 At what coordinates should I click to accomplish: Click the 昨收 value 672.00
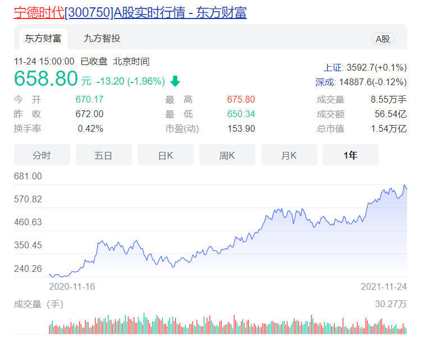(89, 114)
